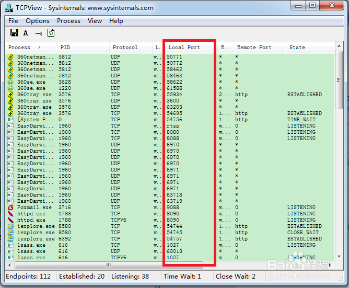Click the Save toolbar icon
349x288 pixels.
tap(14, 33)
